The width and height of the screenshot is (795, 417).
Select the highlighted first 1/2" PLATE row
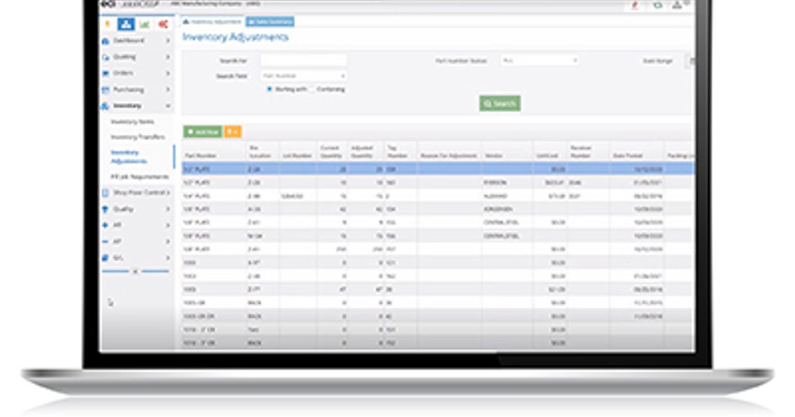pos(438,169)
